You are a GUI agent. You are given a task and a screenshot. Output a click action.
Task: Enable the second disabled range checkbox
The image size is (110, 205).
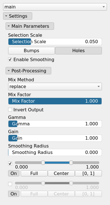point(10,184)
